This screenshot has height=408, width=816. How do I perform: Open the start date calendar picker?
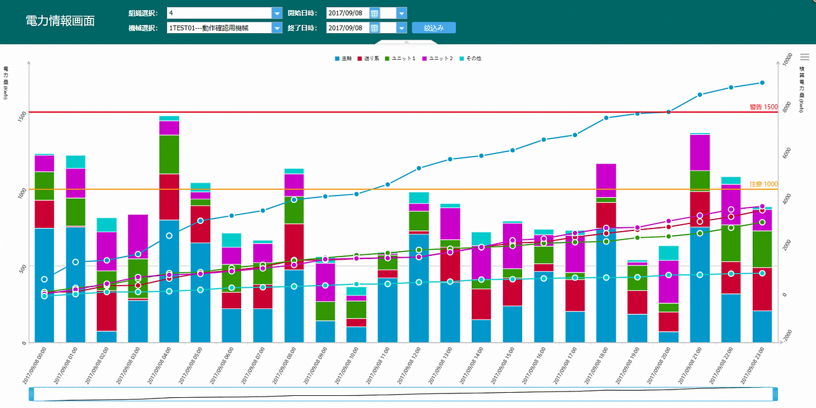click(x=375, y=13)
